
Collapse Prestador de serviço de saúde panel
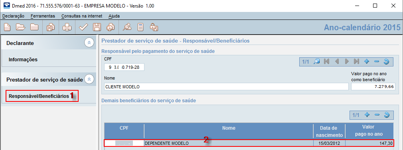[x=89, y=80]
